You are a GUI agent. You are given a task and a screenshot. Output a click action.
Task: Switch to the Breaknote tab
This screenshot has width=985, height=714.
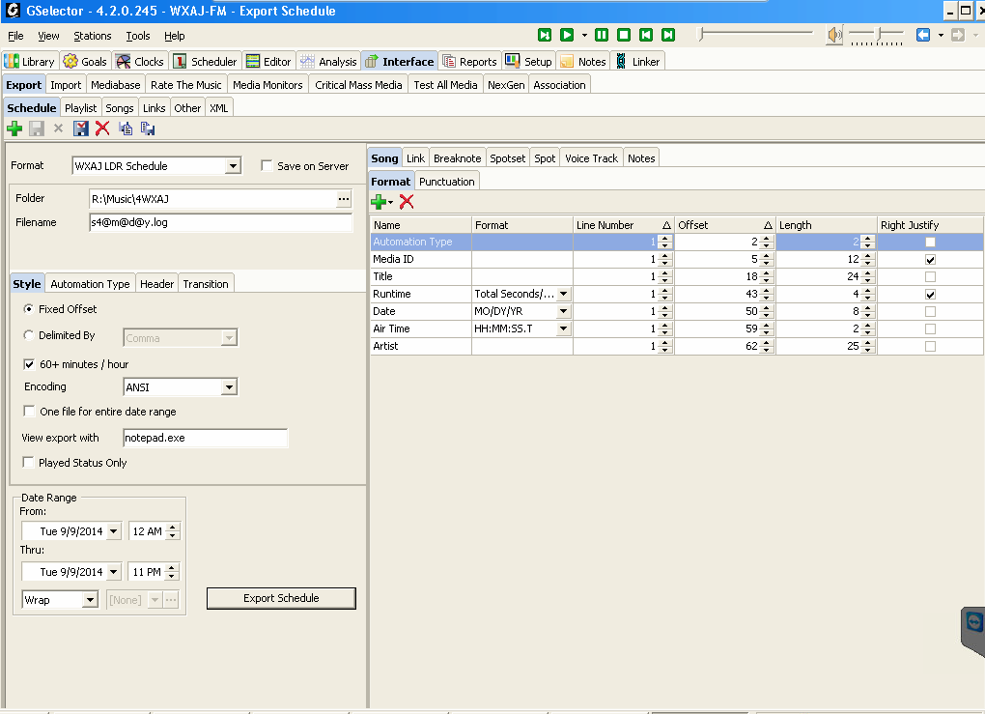point(457,158)
